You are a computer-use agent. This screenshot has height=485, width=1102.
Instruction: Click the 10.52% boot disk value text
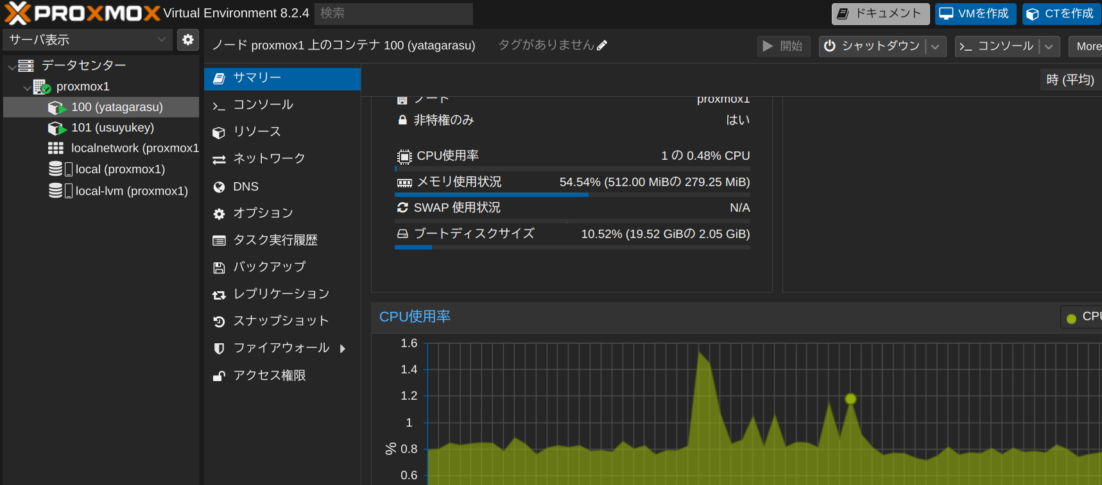coord(666,234)
